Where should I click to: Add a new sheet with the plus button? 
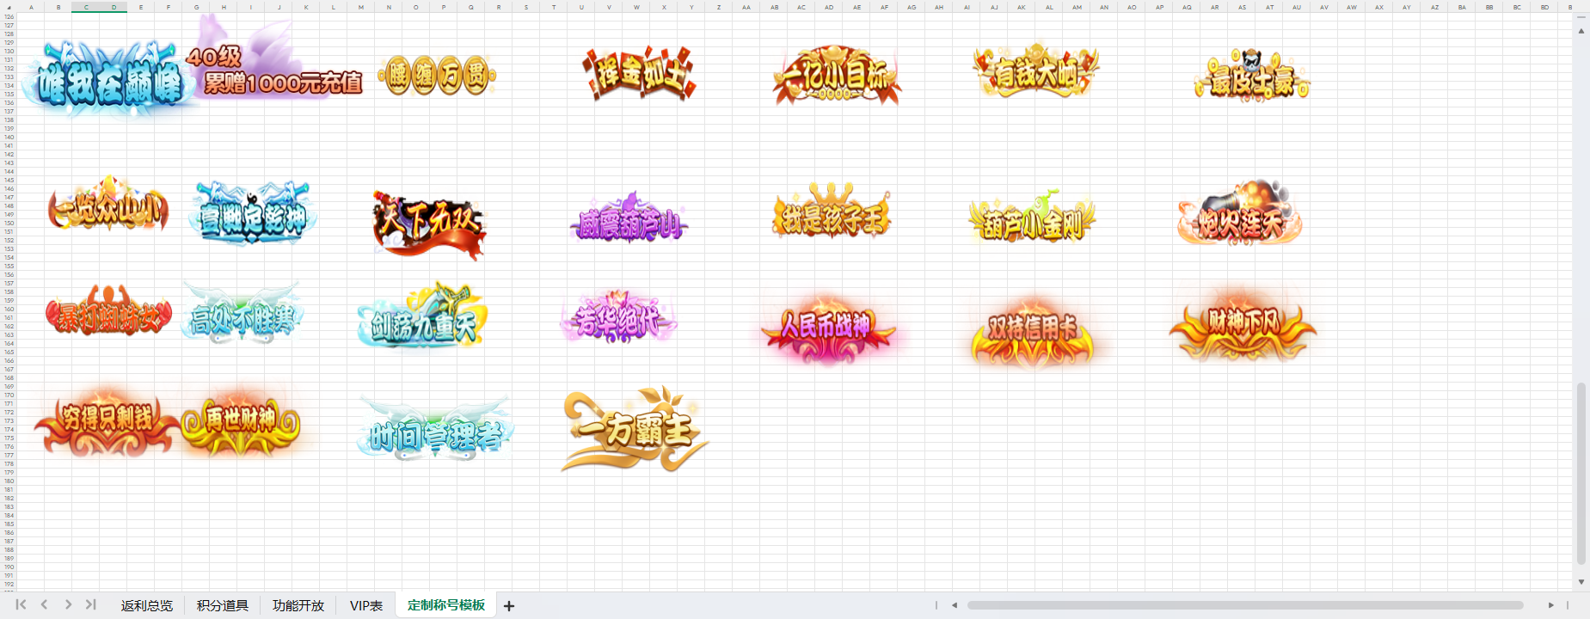point(509,606)
